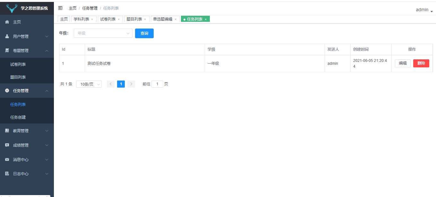The image size is (436, 197).
Task: Click the 共 1 条 total count text
Action: [x=66, y=84]
